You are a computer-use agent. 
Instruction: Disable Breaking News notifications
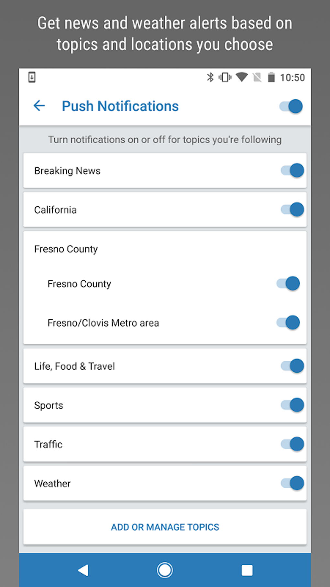(292, 170)
